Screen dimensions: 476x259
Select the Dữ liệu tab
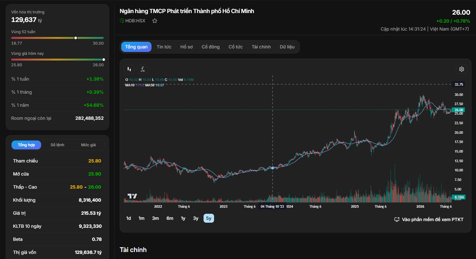(287, 47)
